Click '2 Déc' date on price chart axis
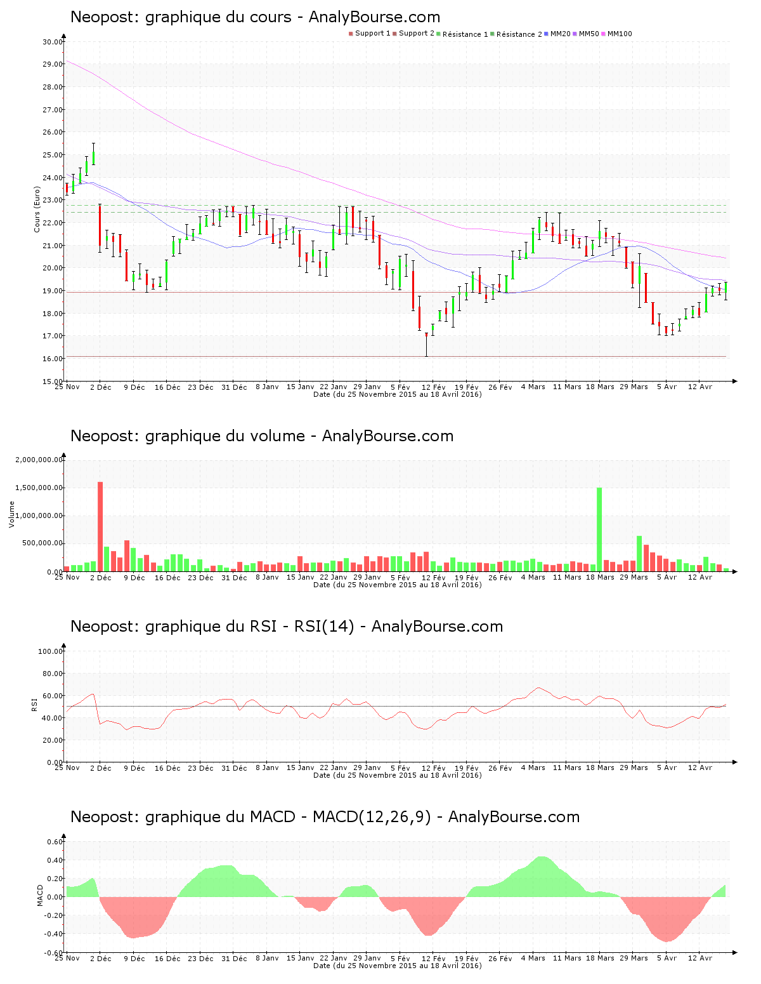 pos(101,387)
